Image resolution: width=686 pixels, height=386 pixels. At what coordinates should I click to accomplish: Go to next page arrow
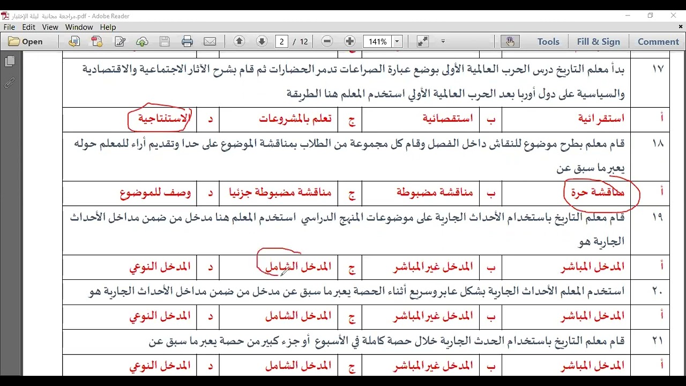262,41
